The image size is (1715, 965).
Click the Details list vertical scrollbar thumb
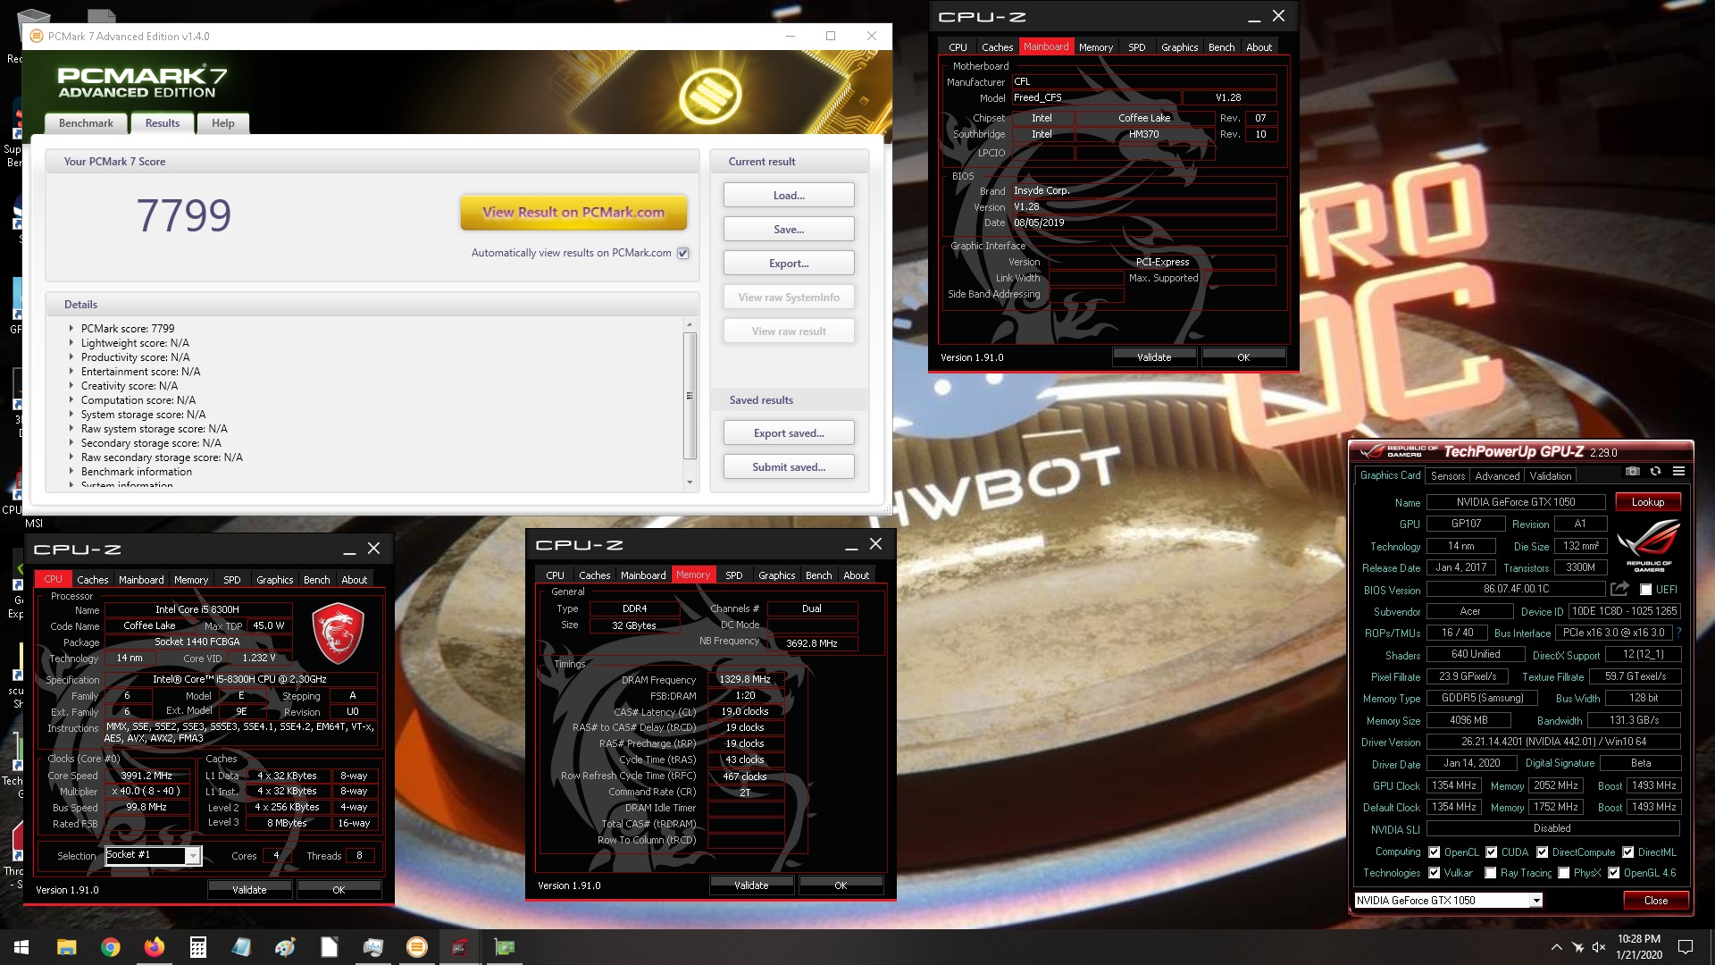(690, 395)
